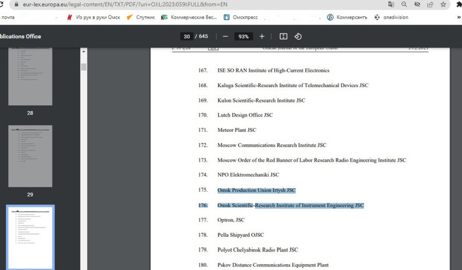Zoom out the PDF with minus button
The width and height of the screenshot is (462, 270).
[x=226, y=37]
